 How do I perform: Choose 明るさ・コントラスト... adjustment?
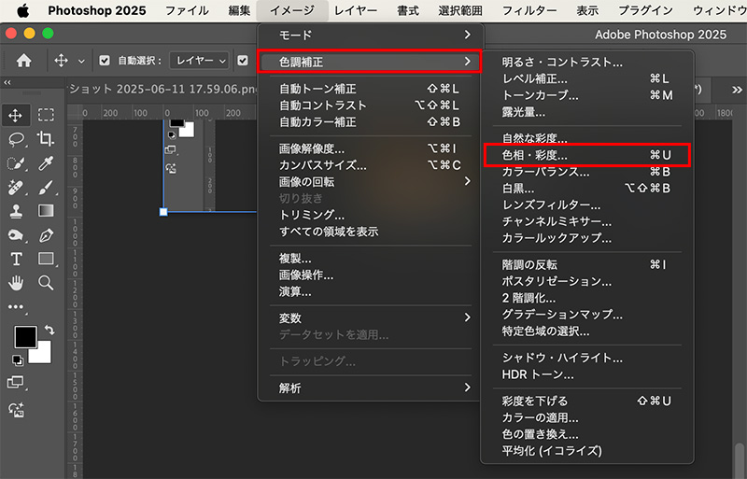pos(587,62)
